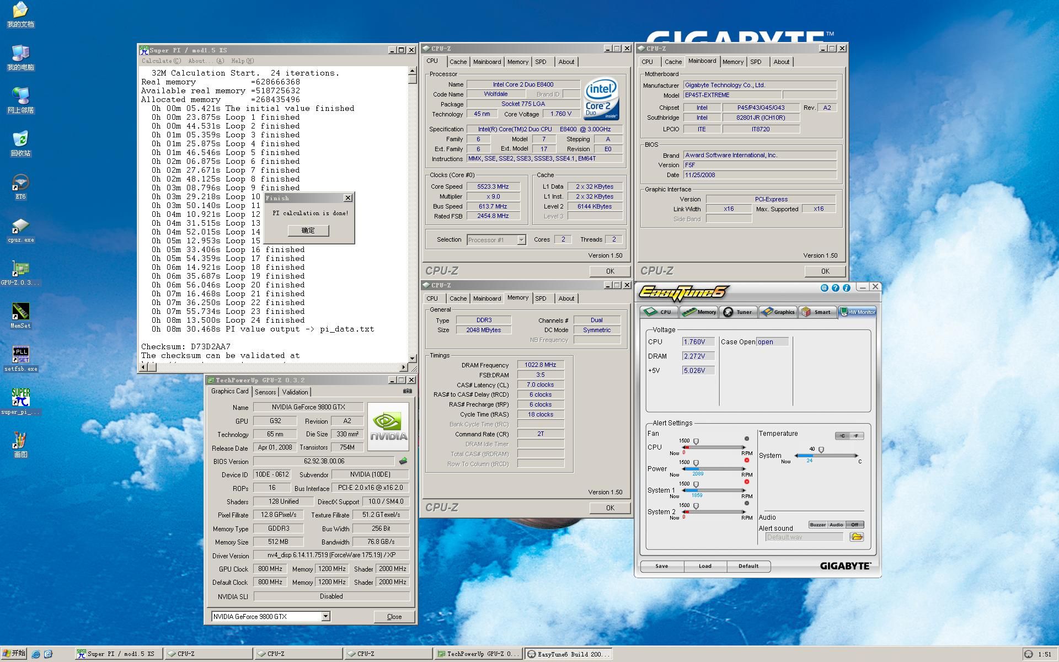Click Super PI vertical scrollbar down arrow
The height and width of the screenshot is (662, 1059).
(412, 359)
